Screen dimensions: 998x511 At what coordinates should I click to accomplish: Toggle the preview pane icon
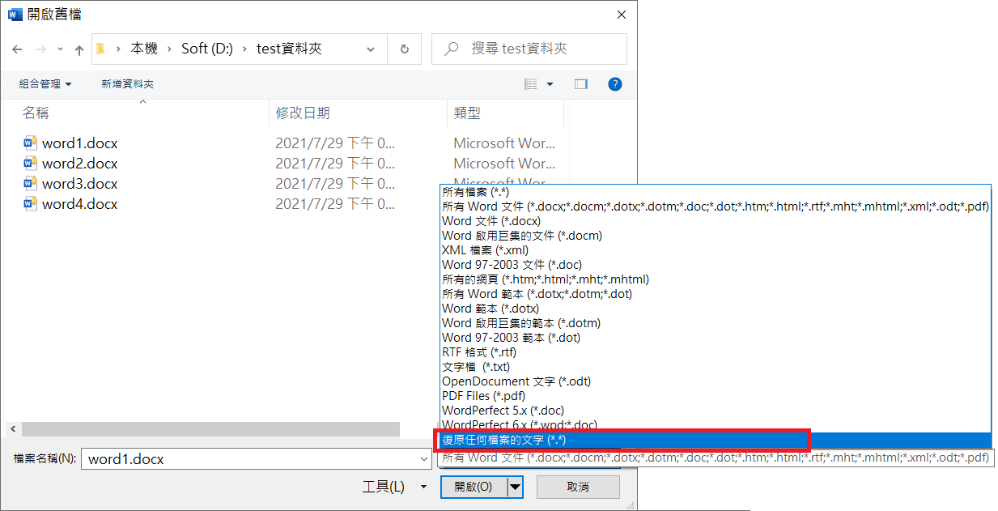(580, 84)
